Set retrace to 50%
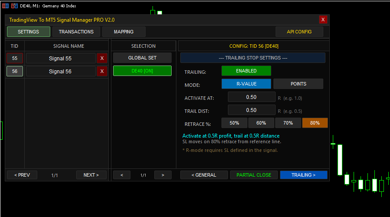 pos(234,123)
